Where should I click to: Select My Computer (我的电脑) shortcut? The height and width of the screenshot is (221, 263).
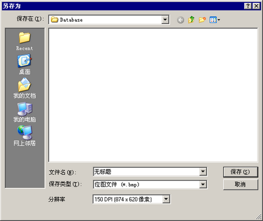coord(25,112)
